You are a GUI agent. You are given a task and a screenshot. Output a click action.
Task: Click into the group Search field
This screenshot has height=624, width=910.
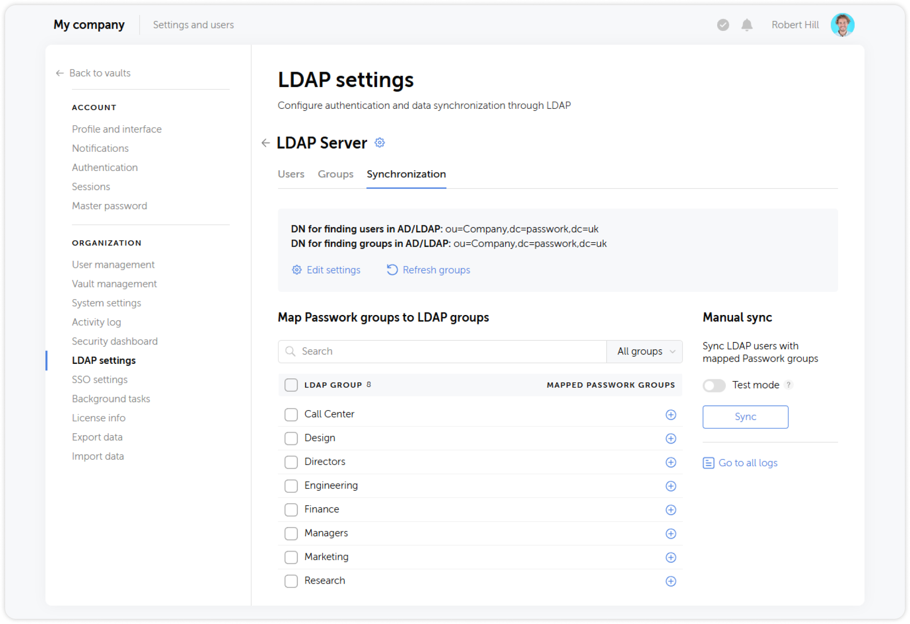tap(442, 351)
